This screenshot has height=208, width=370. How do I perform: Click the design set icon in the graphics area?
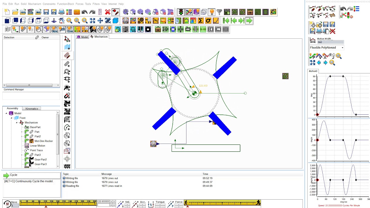click(285, 76)
